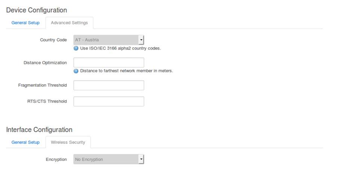Click the RTS/CTS Threshold text box
The image size is (337, 178).
109,102
